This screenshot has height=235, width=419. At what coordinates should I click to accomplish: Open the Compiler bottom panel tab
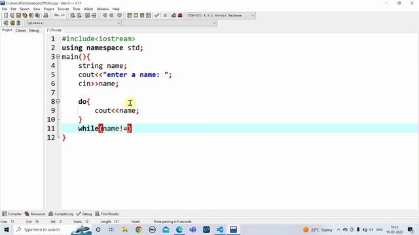pyautogui.click(x=12, y=214)
